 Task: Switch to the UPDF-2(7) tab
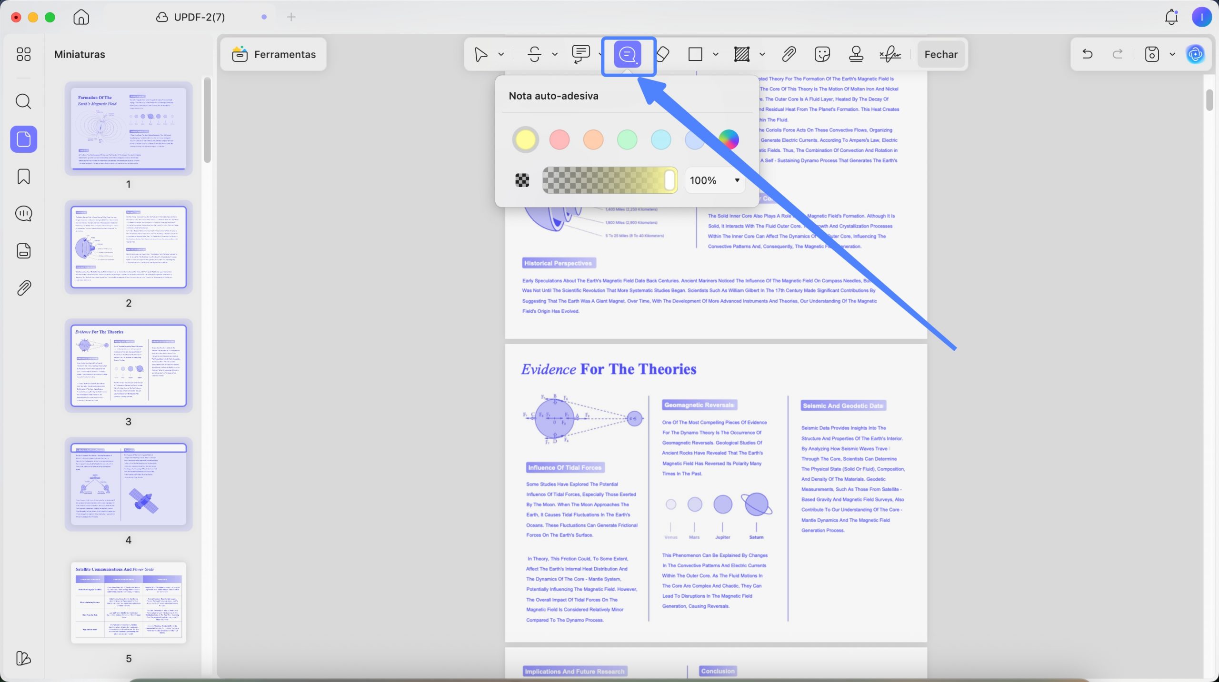tap(190, 17)
